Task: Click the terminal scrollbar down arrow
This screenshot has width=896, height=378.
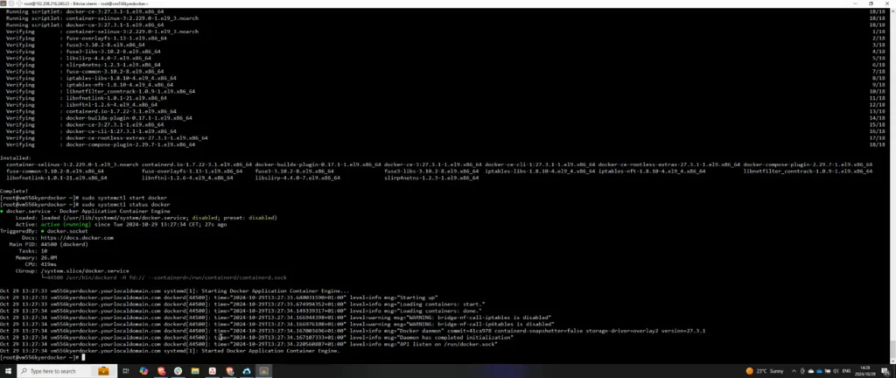Action: [x=892, y=359]
